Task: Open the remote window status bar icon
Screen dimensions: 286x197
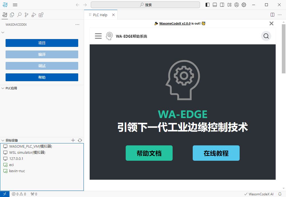Action: pyautogui.click(x=5, y=194)
